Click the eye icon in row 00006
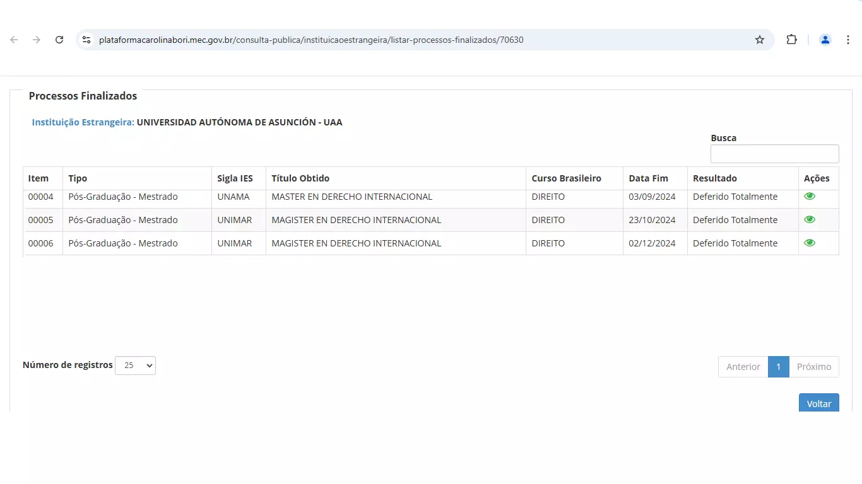Screen dimensions: 862x484 point(810,243)
